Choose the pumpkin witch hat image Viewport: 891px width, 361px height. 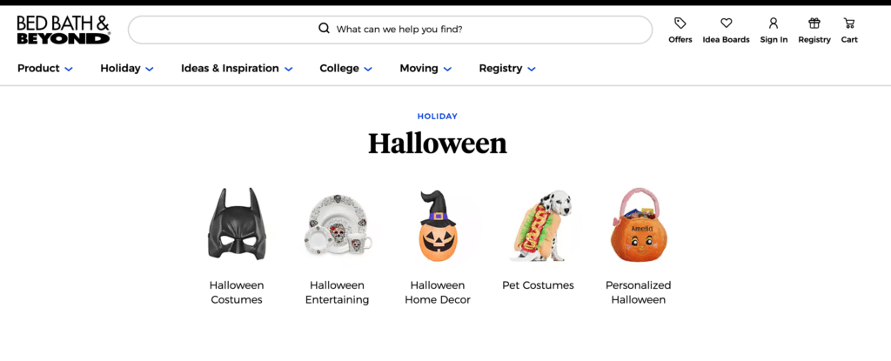[438, 225]
